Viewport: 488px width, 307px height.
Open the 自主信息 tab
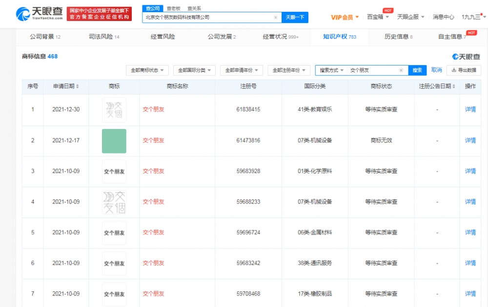pos(452,37)
